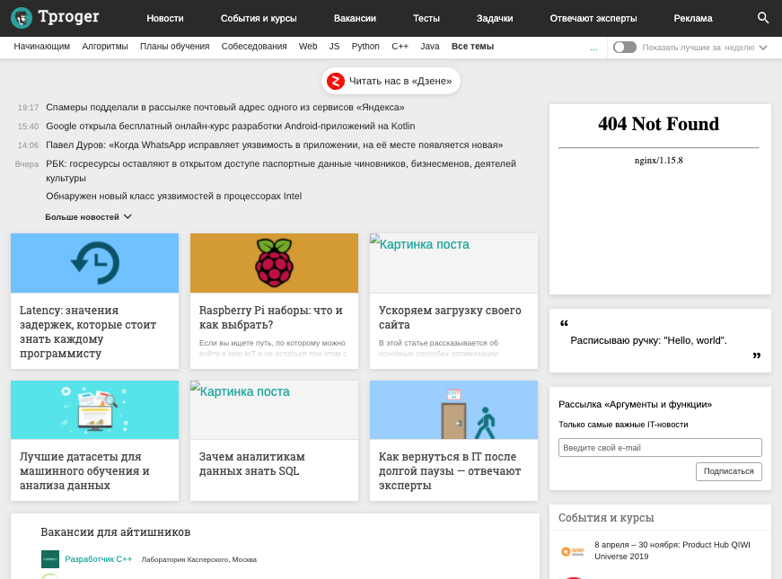Open the Тесты menu item
Screen dimensions: 782x579
[x=426, y=19]
